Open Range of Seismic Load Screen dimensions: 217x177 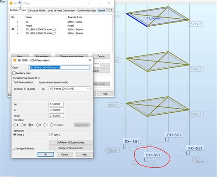click(71, 148)
